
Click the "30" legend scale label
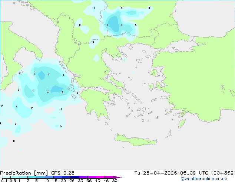[x=80, y=181]
